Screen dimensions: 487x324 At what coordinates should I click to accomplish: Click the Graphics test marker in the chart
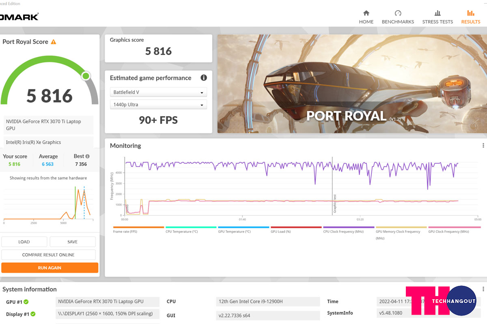pos(335,204)
